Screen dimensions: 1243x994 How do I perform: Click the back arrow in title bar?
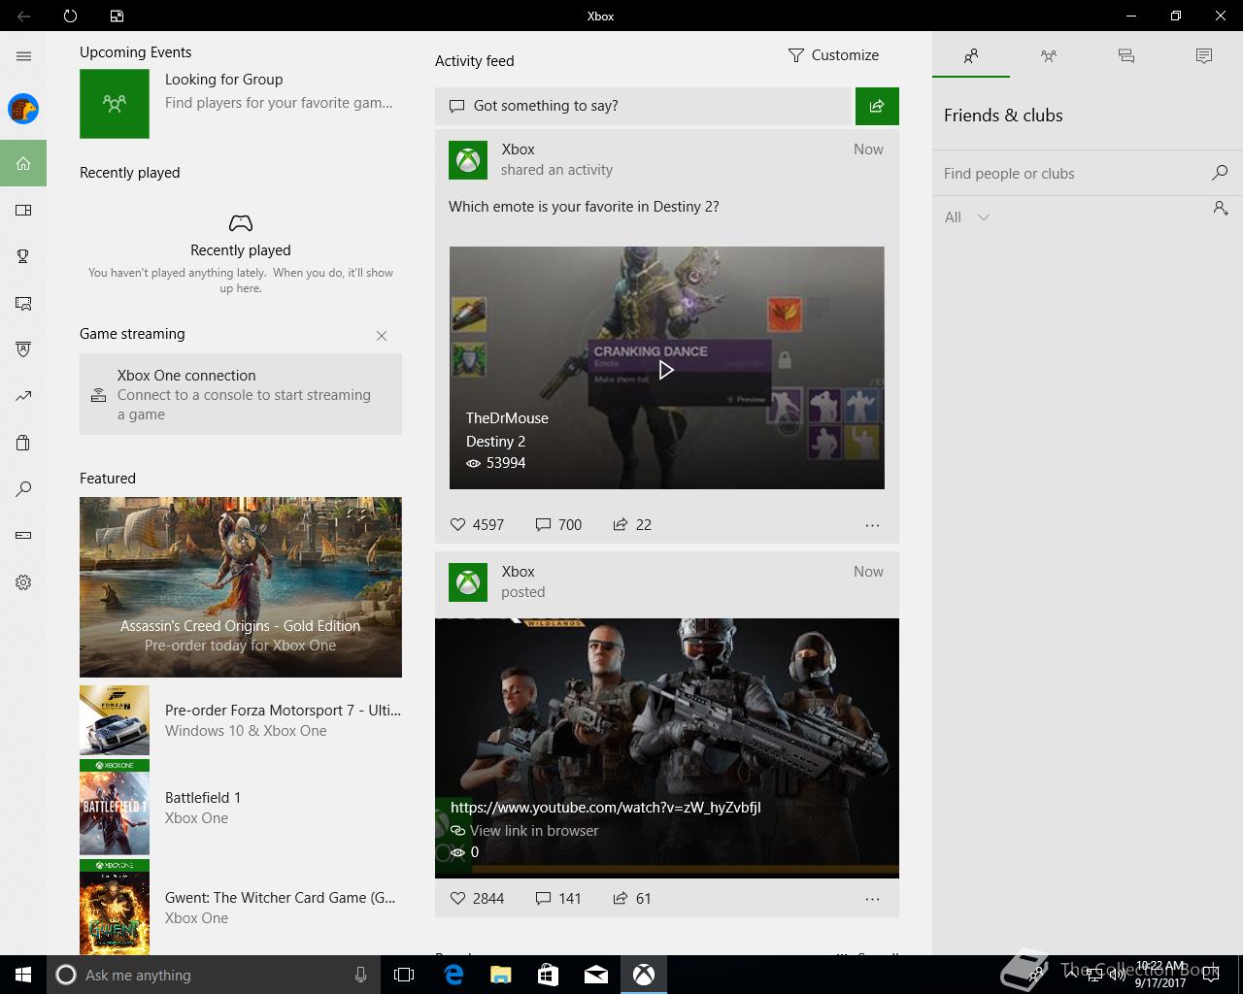click(23, 16)
